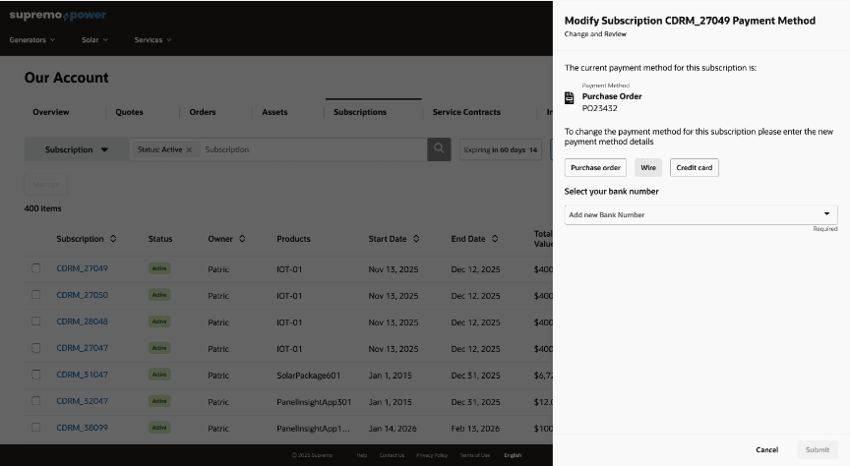This screenshot has height=466, width=850.
Task: Click the Contact Us footer link
Action: tap(392, 455)
